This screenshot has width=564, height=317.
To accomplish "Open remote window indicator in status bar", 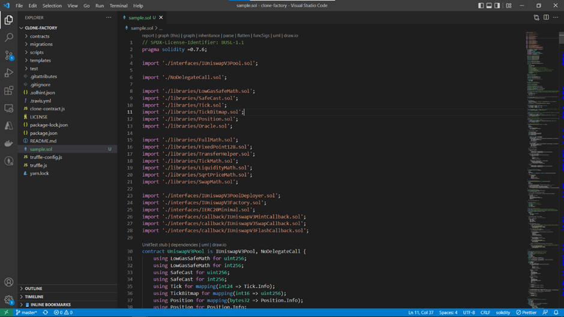I will (6, 312).
